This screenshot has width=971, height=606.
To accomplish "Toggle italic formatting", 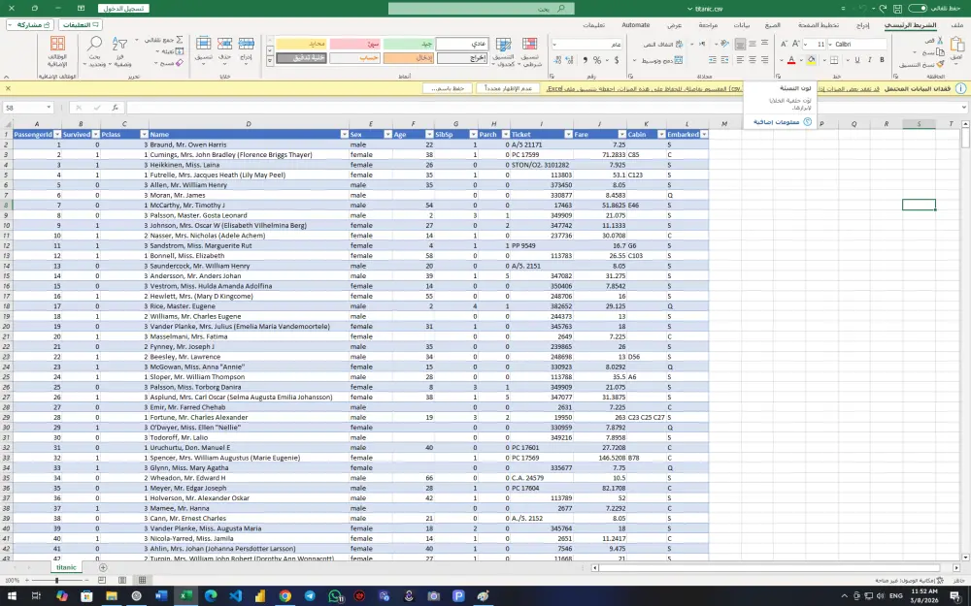I will [870, 59].
